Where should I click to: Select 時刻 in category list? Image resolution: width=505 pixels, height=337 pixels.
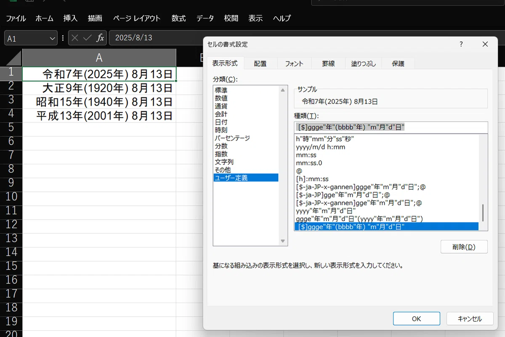(246, 130)
